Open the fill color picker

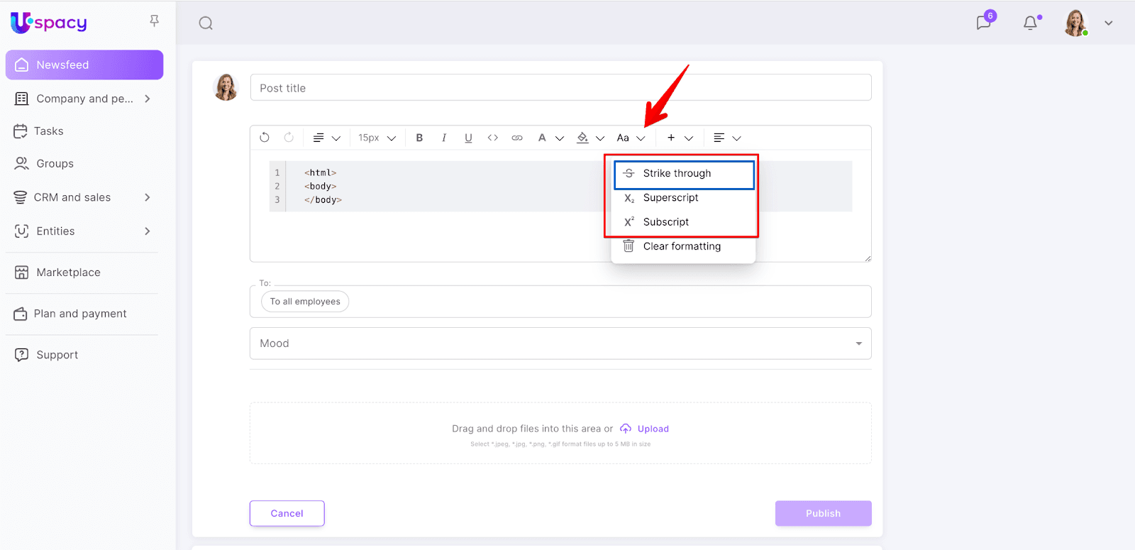[x=583, y=138]
